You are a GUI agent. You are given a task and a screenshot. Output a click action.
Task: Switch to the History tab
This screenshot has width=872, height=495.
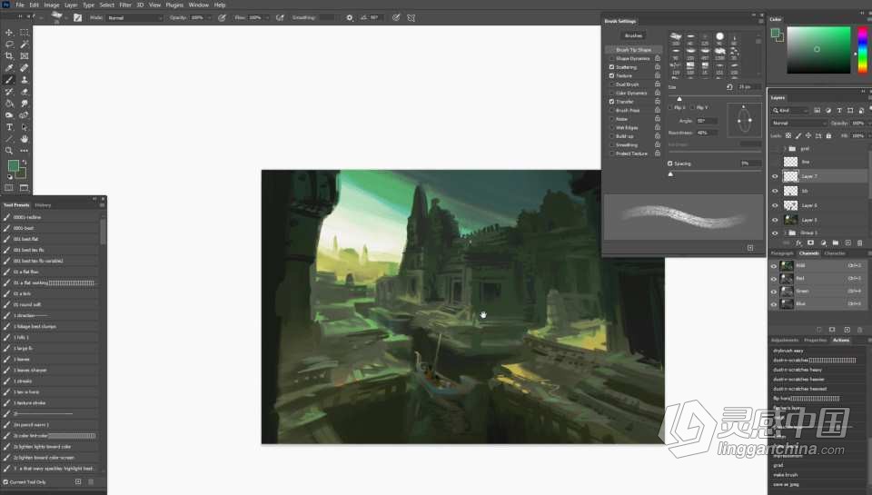coord(43,205)
